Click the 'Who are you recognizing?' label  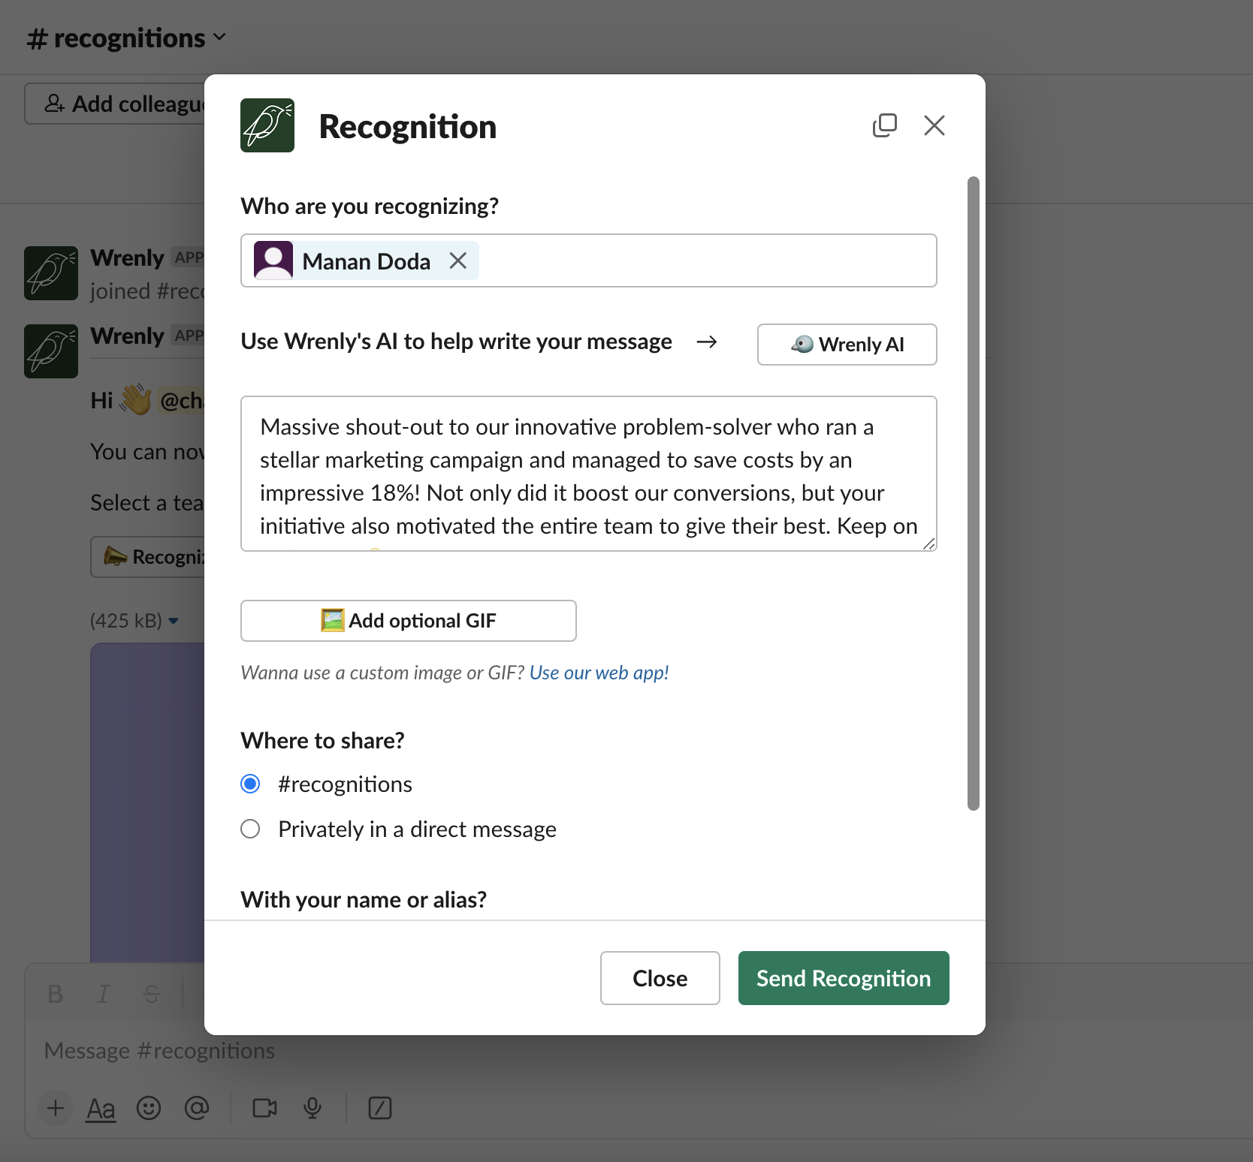point(370,206)
